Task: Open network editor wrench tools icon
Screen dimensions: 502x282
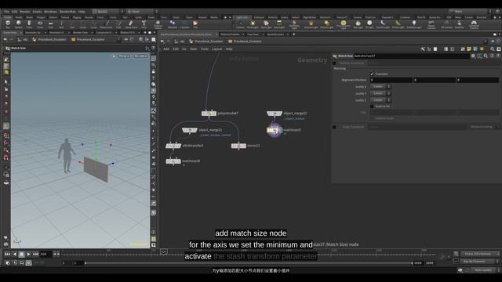Action: click(x=423, y=49)
